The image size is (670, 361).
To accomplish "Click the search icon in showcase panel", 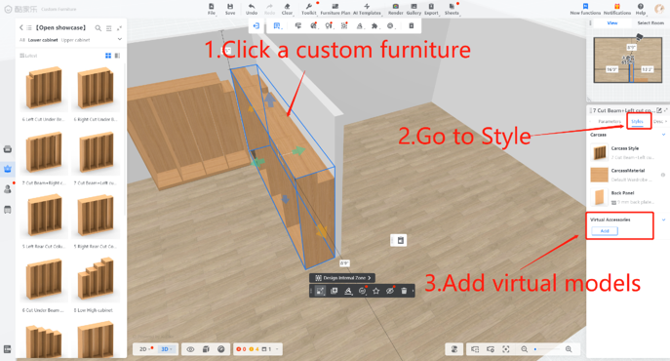I will pos(98,27).
